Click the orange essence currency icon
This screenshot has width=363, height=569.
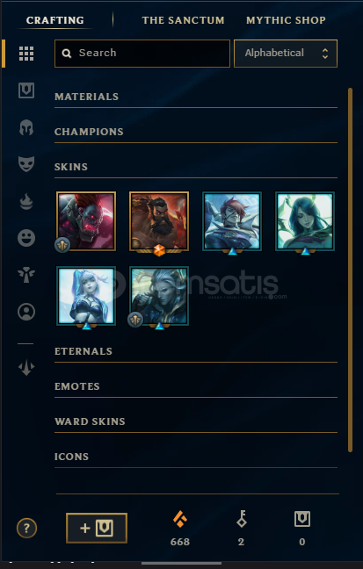[180, 519]
